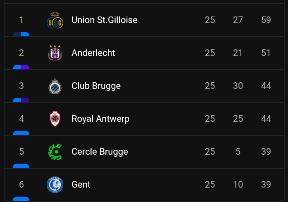Select the Royal Antwerp team name

click(100, 119)
